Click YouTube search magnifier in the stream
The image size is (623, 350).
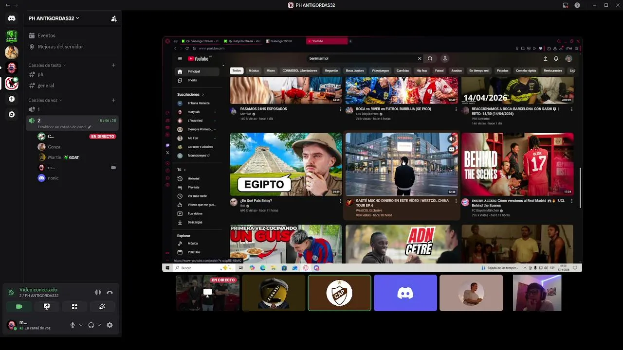click(x=430, y=59)
